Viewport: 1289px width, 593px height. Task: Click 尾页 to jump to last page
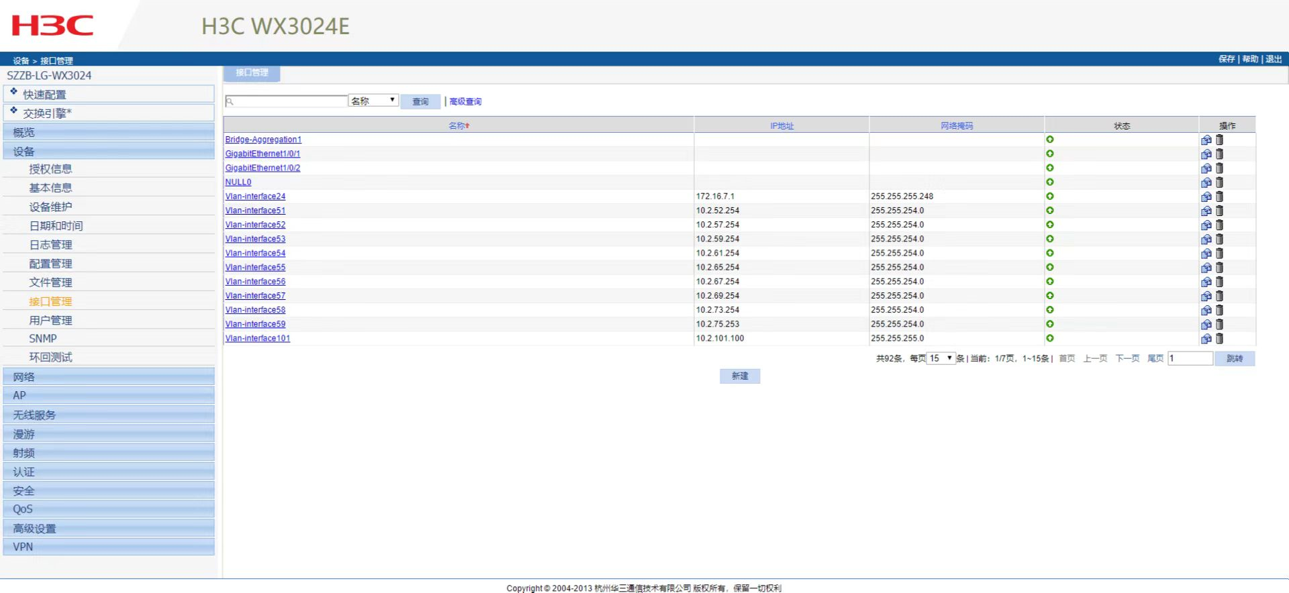pos(1155,359)
